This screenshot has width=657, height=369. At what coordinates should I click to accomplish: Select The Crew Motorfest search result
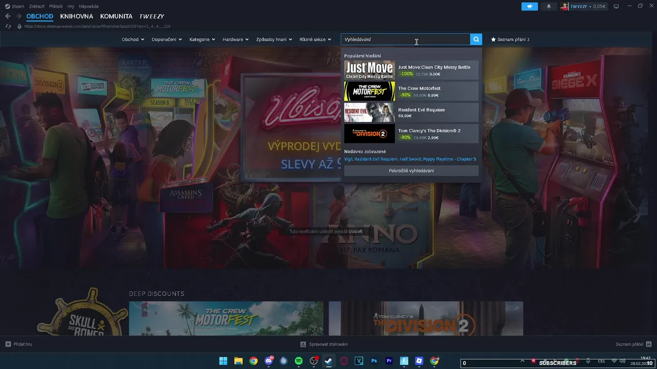pos(411,91)
